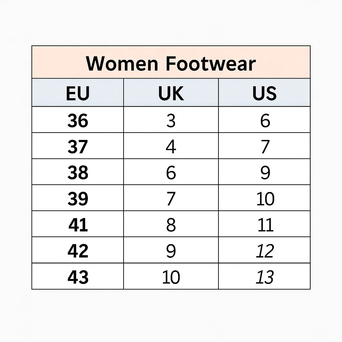This screenshot has height=342, width=342.
Task: Select the UK column header
Action: (x=171, y=93)
